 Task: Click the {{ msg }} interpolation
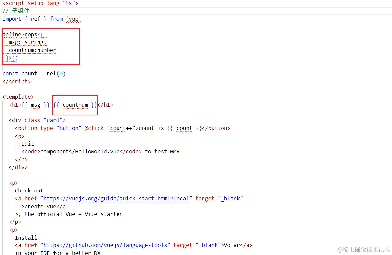click(x=36, y=105)
